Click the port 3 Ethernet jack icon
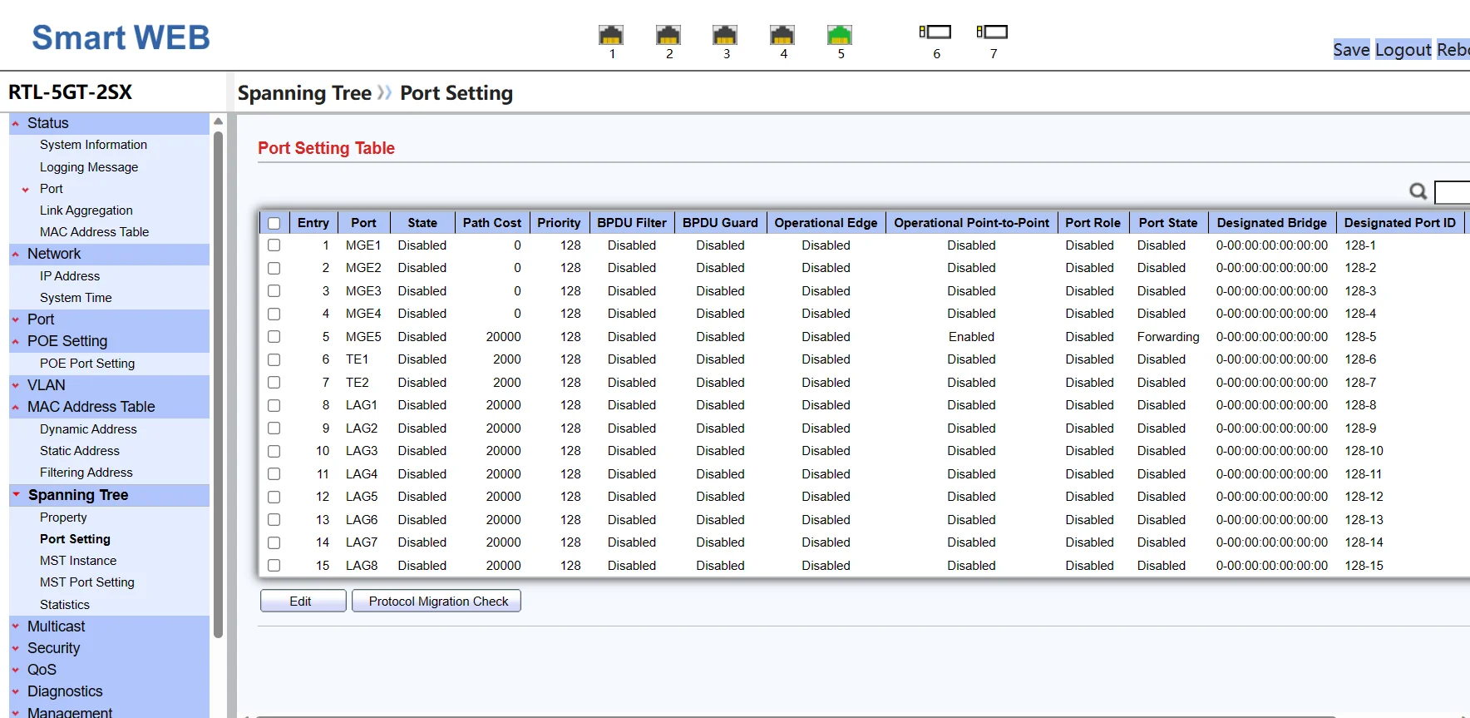 pyautogui.click(x=725, y=35)
